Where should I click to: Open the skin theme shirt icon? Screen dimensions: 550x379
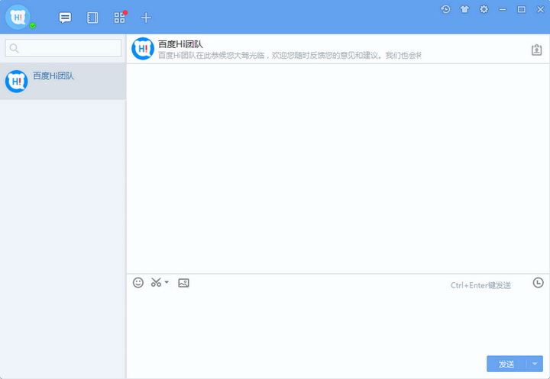coord(464,9)
